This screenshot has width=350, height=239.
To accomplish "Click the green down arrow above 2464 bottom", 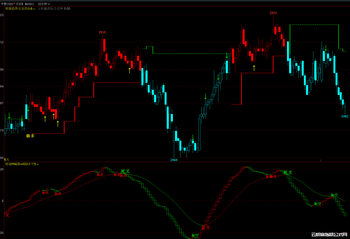I will (x=193, y=137).
